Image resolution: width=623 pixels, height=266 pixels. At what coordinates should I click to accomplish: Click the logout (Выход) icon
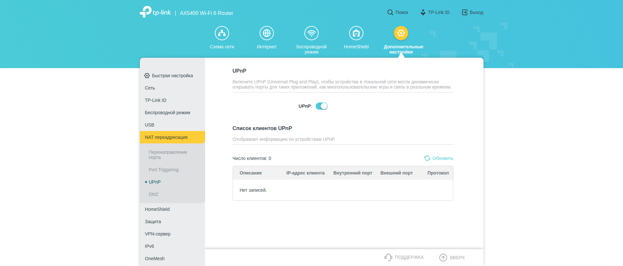pyautogui.click(x=465, y=12)
